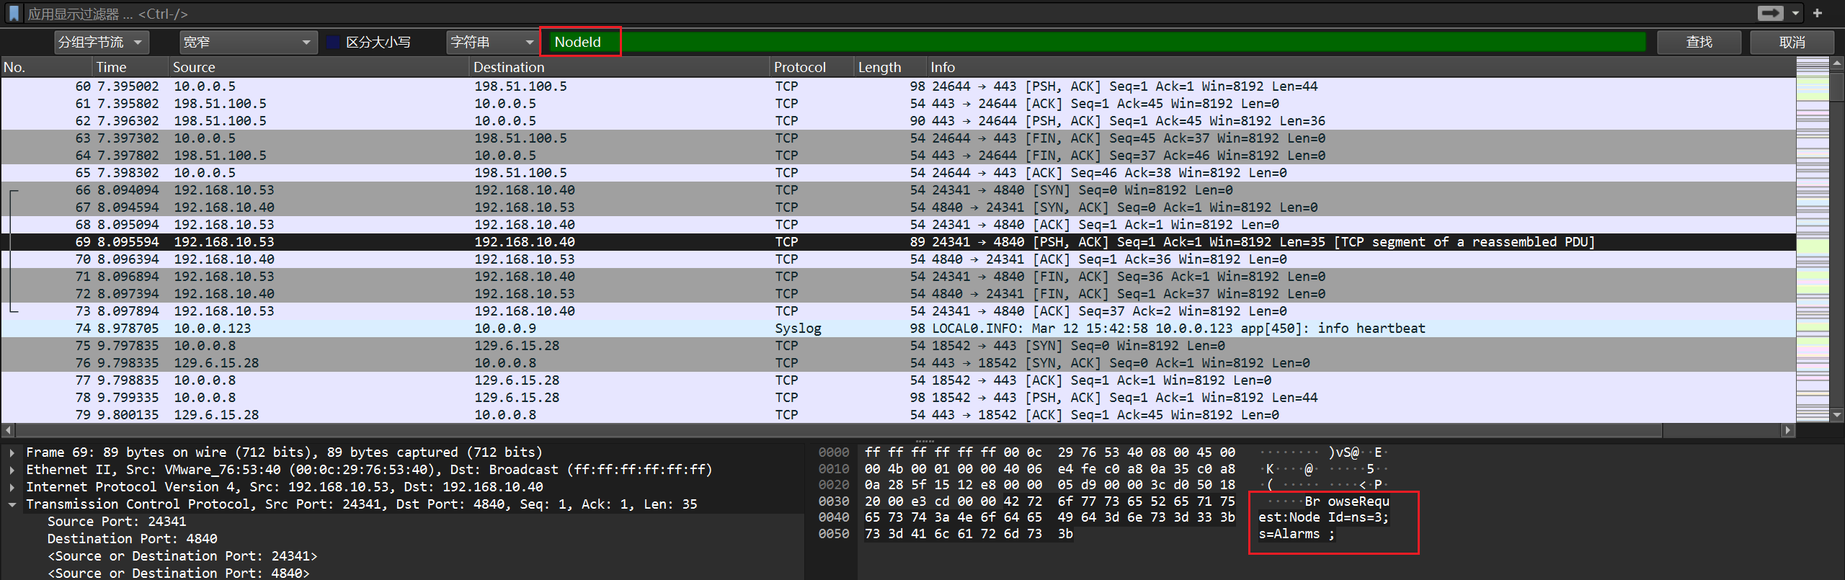
Task: Open the 宽窄 character width dropdown
Action: [248, 43]
